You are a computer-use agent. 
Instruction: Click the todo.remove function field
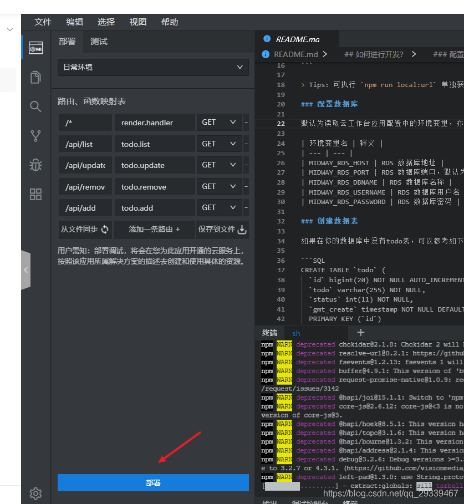(155, 186)
